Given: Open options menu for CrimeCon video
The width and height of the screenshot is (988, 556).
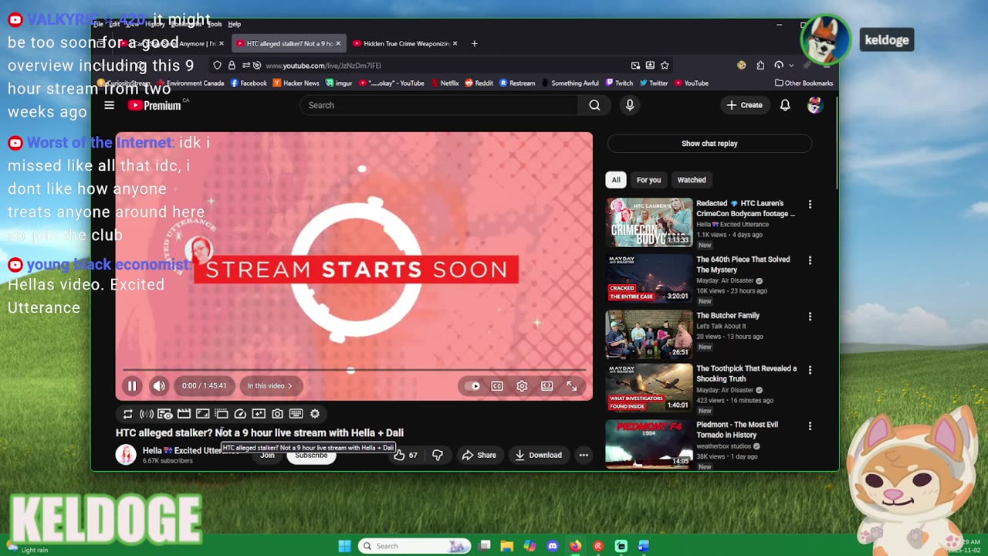Looking at the screenshot, I should pos(810,205).
